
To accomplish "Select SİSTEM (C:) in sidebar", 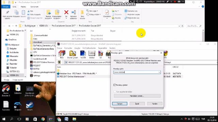I will (13, 72).
